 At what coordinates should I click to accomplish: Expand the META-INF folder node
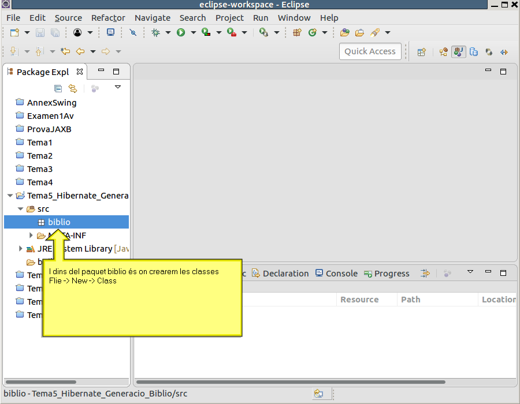tap(31, 235)
